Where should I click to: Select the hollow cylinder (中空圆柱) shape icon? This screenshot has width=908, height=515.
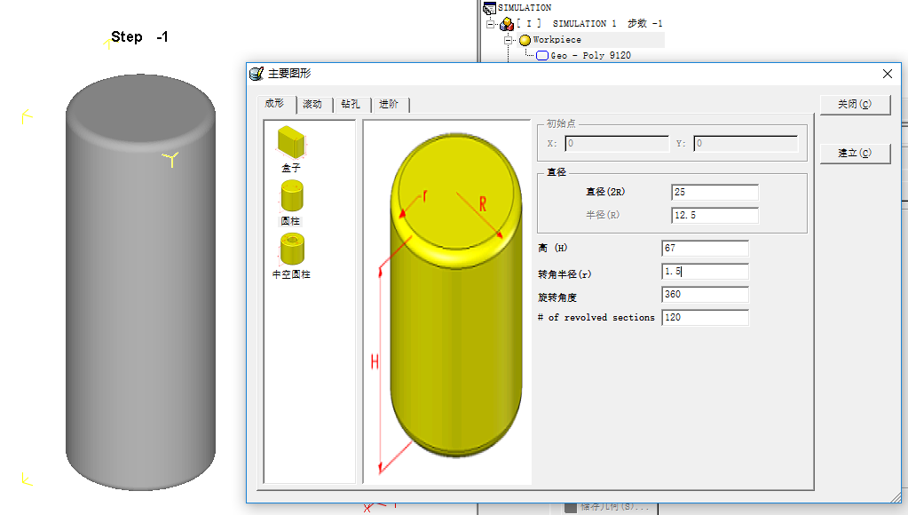point(292,249)
